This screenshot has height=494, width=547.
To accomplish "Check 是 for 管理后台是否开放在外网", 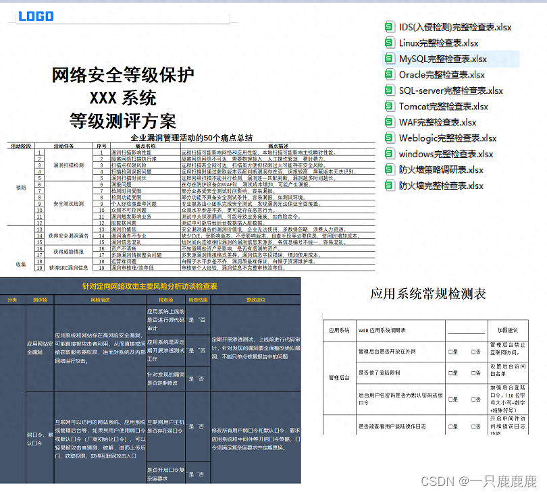I will pyautogui.click(x=453, y=352).
